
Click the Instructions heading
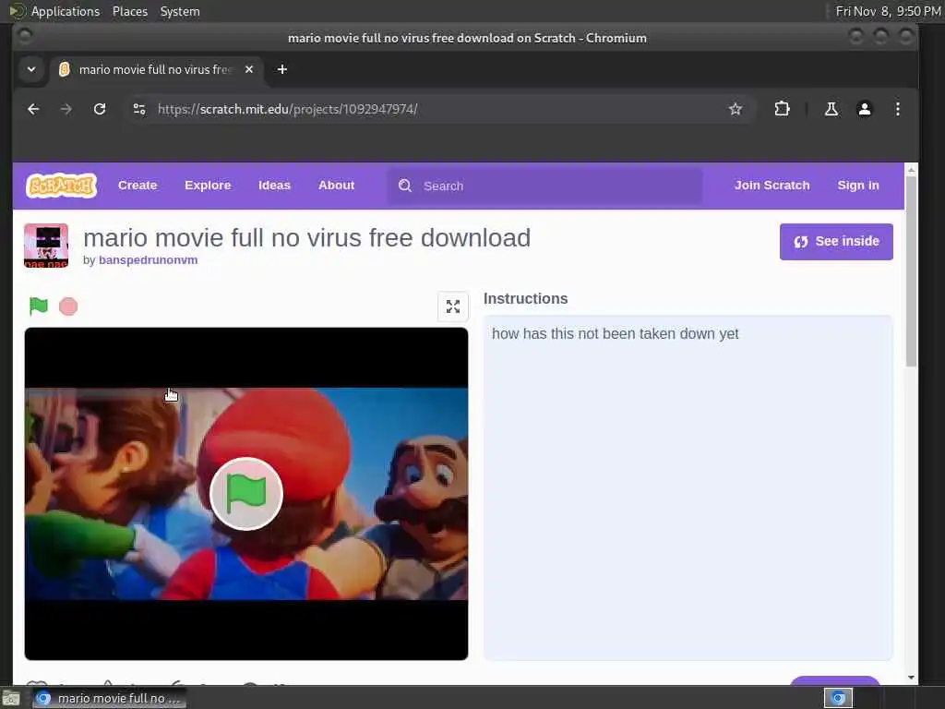pos(525,298)
